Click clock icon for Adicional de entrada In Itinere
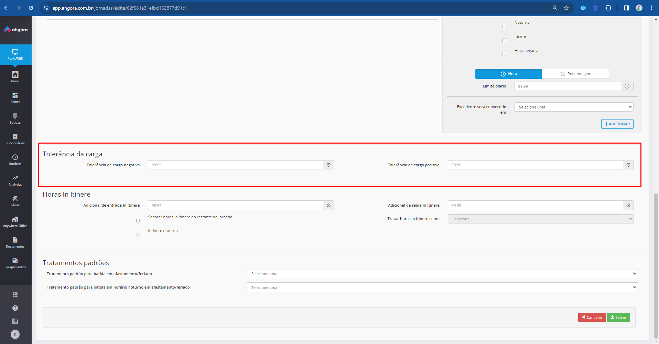 [328, 205]
